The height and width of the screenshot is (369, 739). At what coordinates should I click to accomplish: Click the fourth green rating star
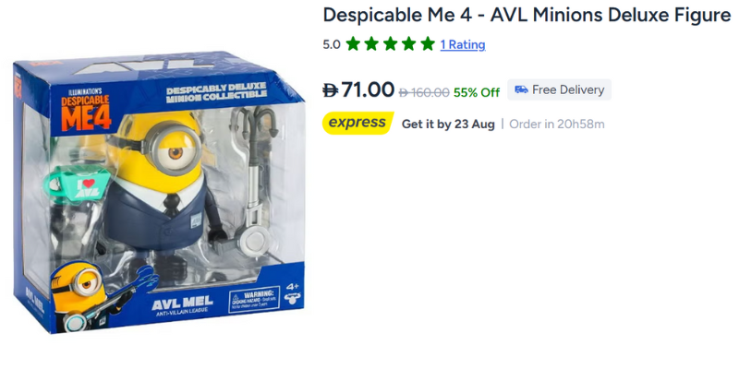409,44
